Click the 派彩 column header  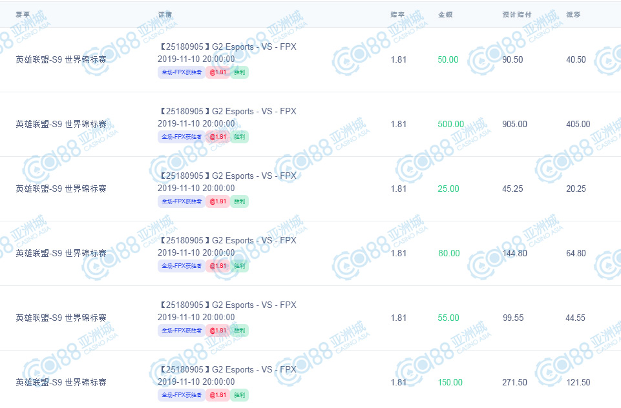point(573,15)
